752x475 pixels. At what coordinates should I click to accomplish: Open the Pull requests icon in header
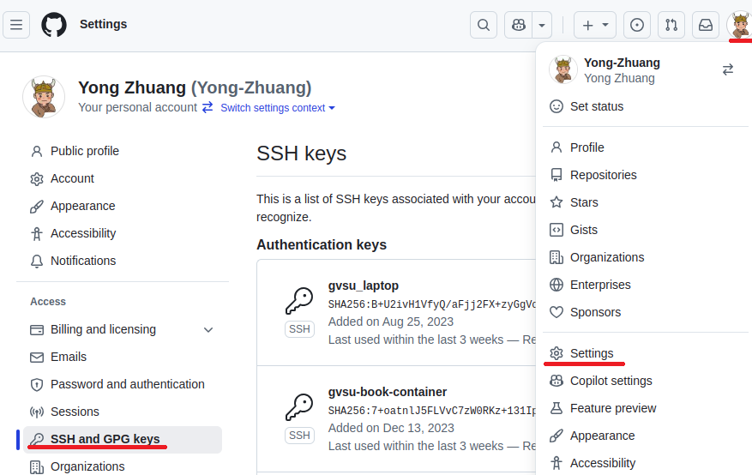671,25
